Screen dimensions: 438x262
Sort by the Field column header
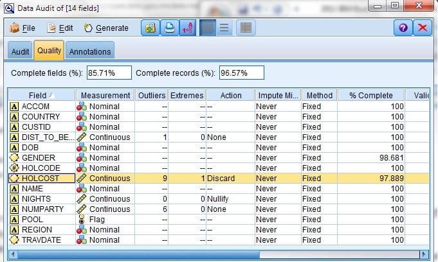coord(41,96)
